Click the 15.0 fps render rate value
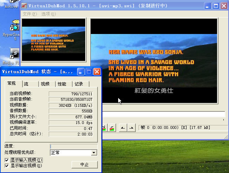Screen dimensions: 229x173 click(71, 123)
